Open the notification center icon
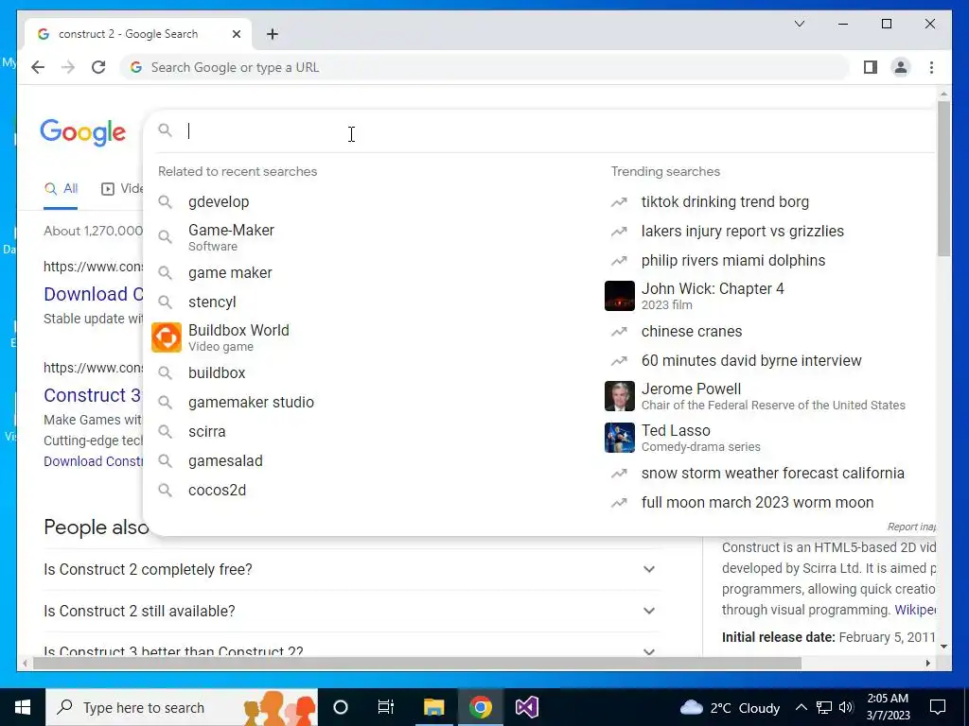This screenshot has height=726, width=969. pos(938,707)
